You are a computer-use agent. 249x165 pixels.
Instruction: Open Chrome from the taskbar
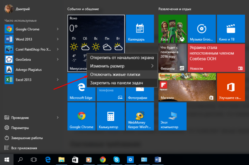tap(103, 160)
